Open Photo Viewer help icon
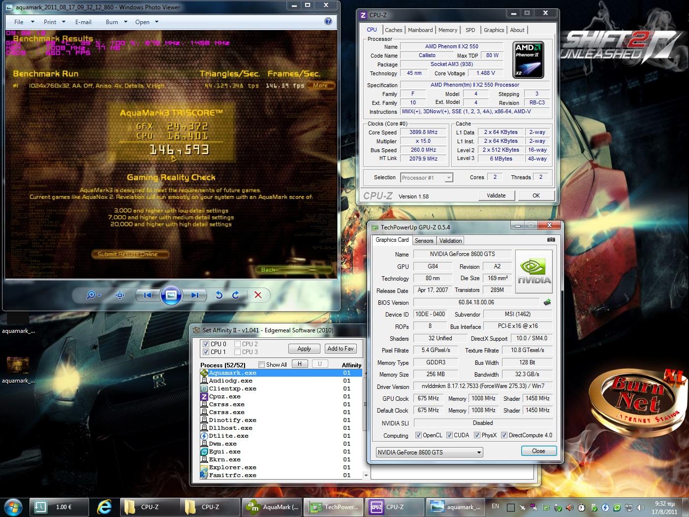Image resolution: width=689 pixels, height=517 pixels. click(328, 21)
